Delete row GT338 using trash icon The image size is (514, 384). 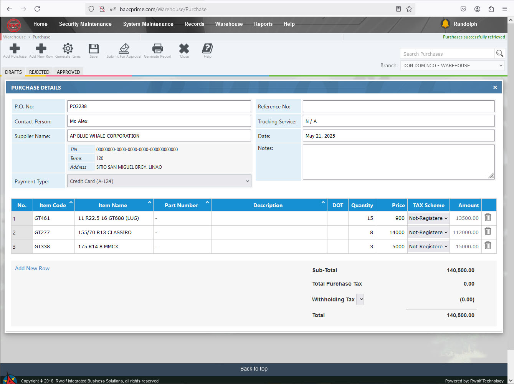point(488,246)
